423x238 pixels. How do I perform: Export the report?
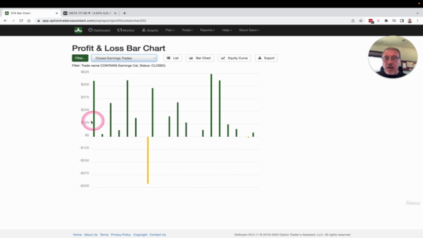click(266, 58)
